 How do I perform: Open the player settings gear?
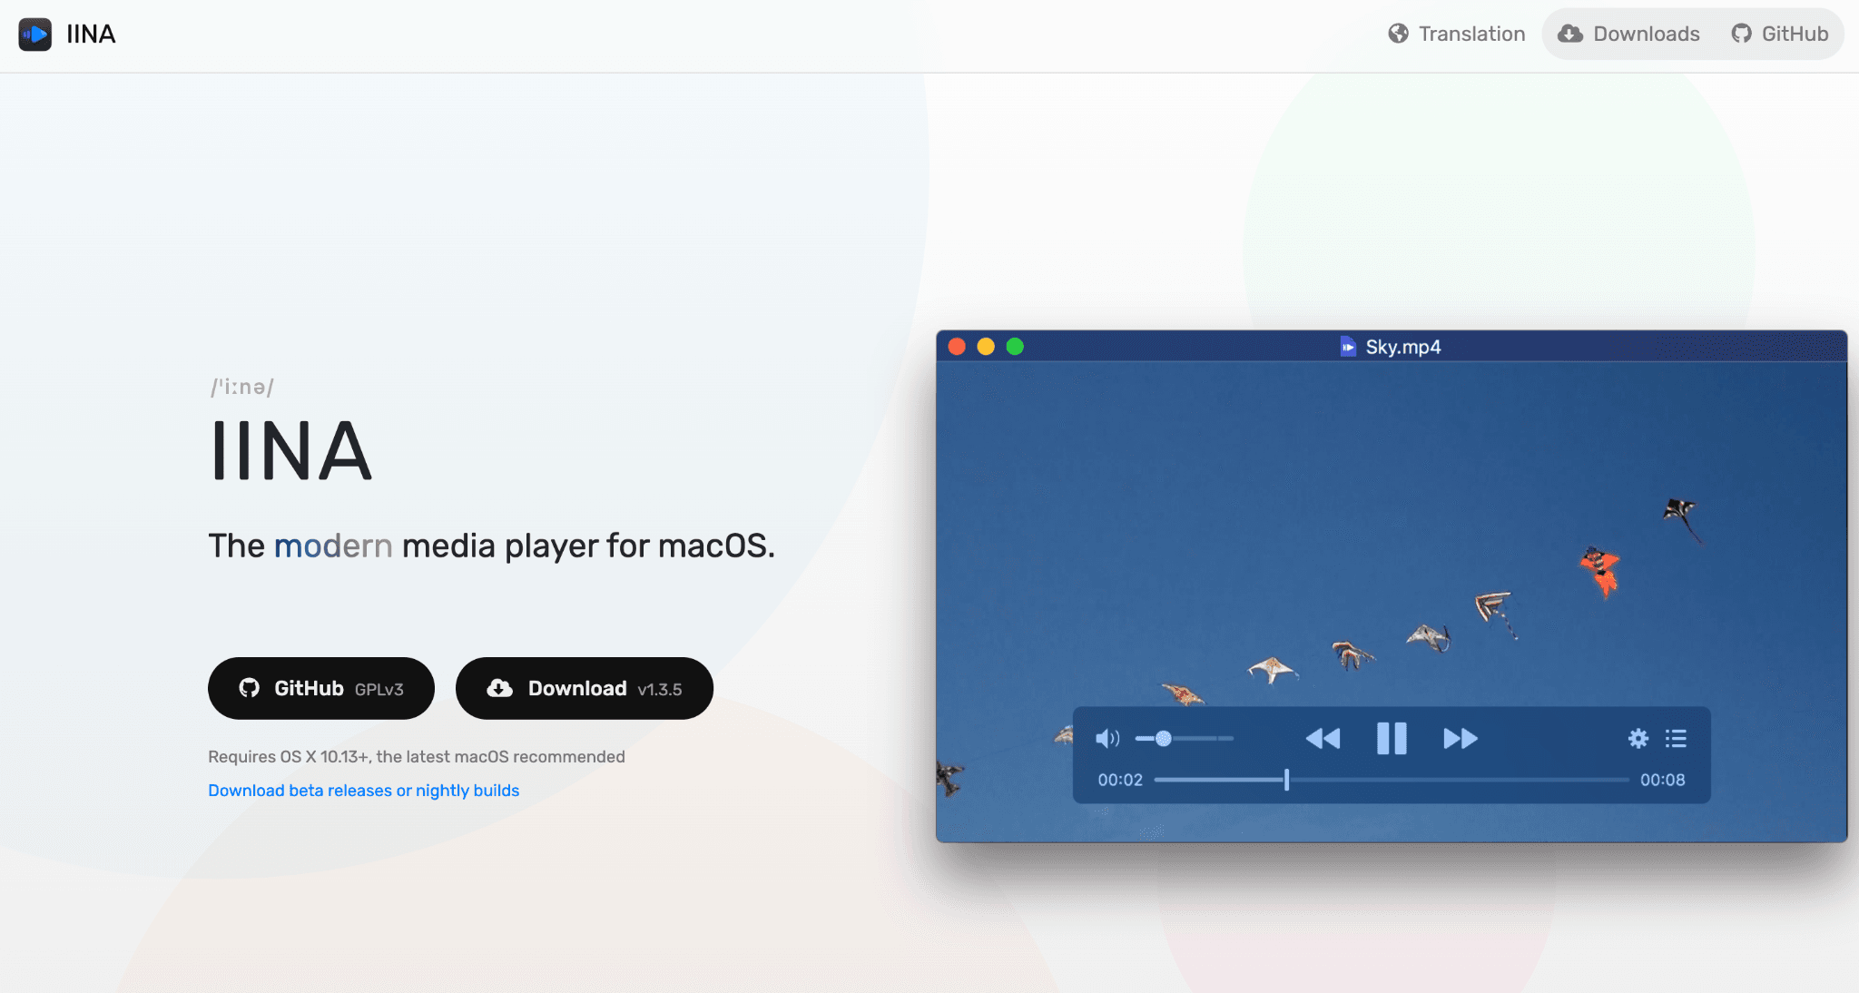[x=1638, y=738]
